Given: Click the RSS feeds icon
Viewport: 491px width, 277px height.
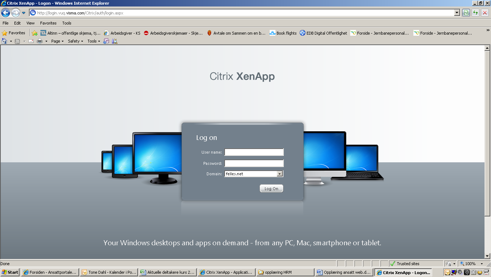Looking at the screenshot, I should pos(17,41).
